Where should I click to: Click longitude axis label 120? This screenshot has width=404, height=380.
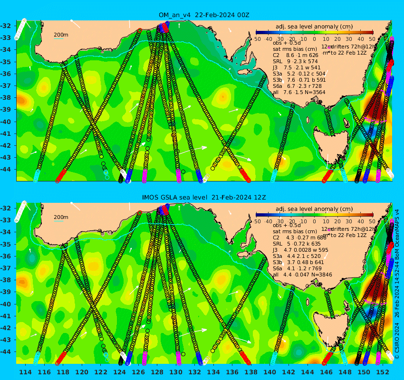(x=82, y=372)
